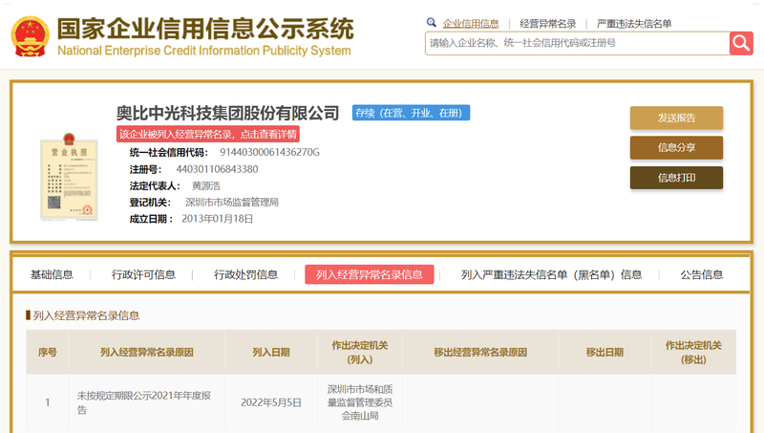Click the 国家企业信用信息公示系统 site title
This screenshot has height=433, width=764.
(x=204, y=29)
